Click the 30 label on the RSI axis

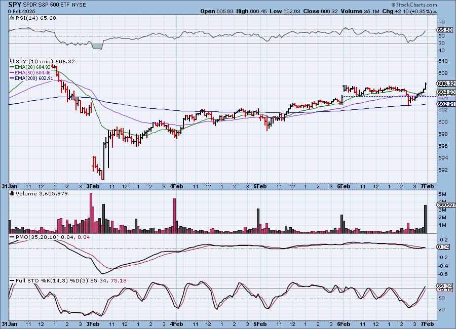click(x=441, y=44)
